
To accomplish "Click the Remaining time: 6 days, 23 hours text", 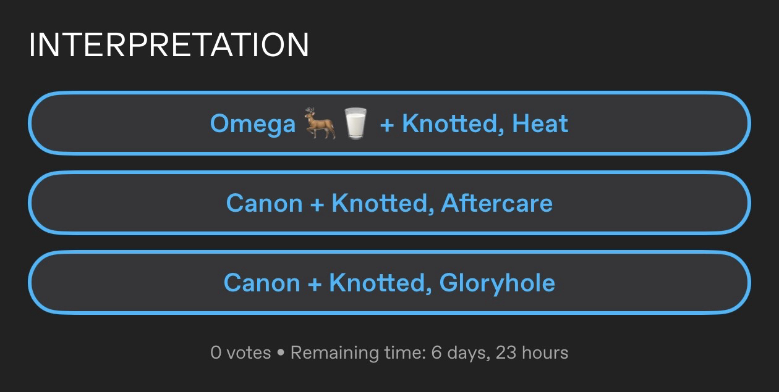I will coord(429,353).
